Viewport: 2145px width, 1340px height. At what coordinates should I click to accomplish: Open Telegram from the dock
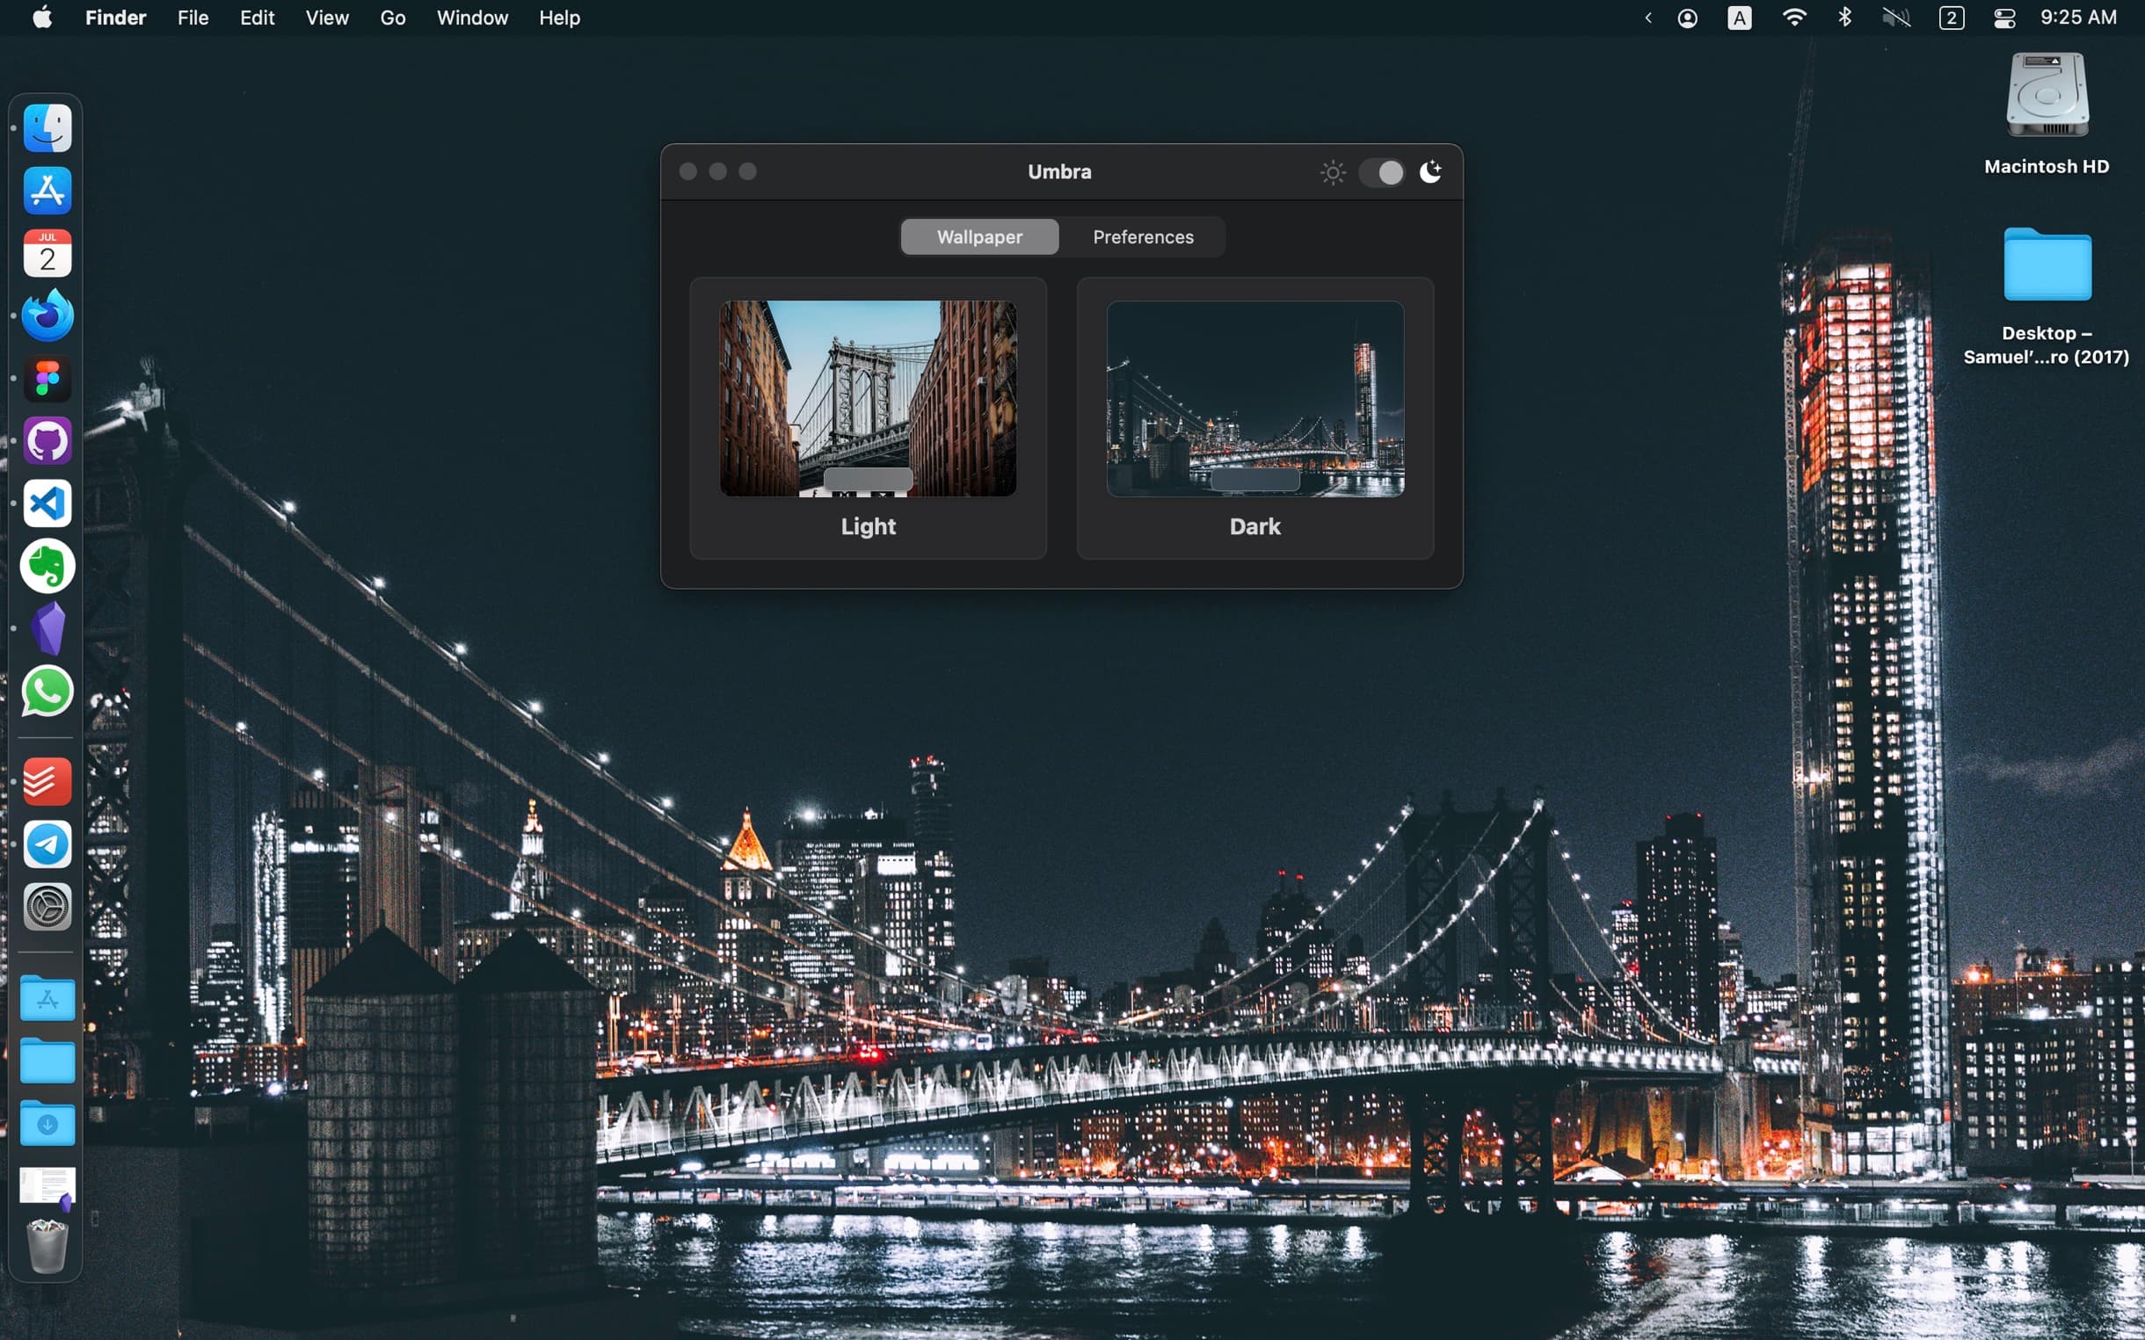47,844
